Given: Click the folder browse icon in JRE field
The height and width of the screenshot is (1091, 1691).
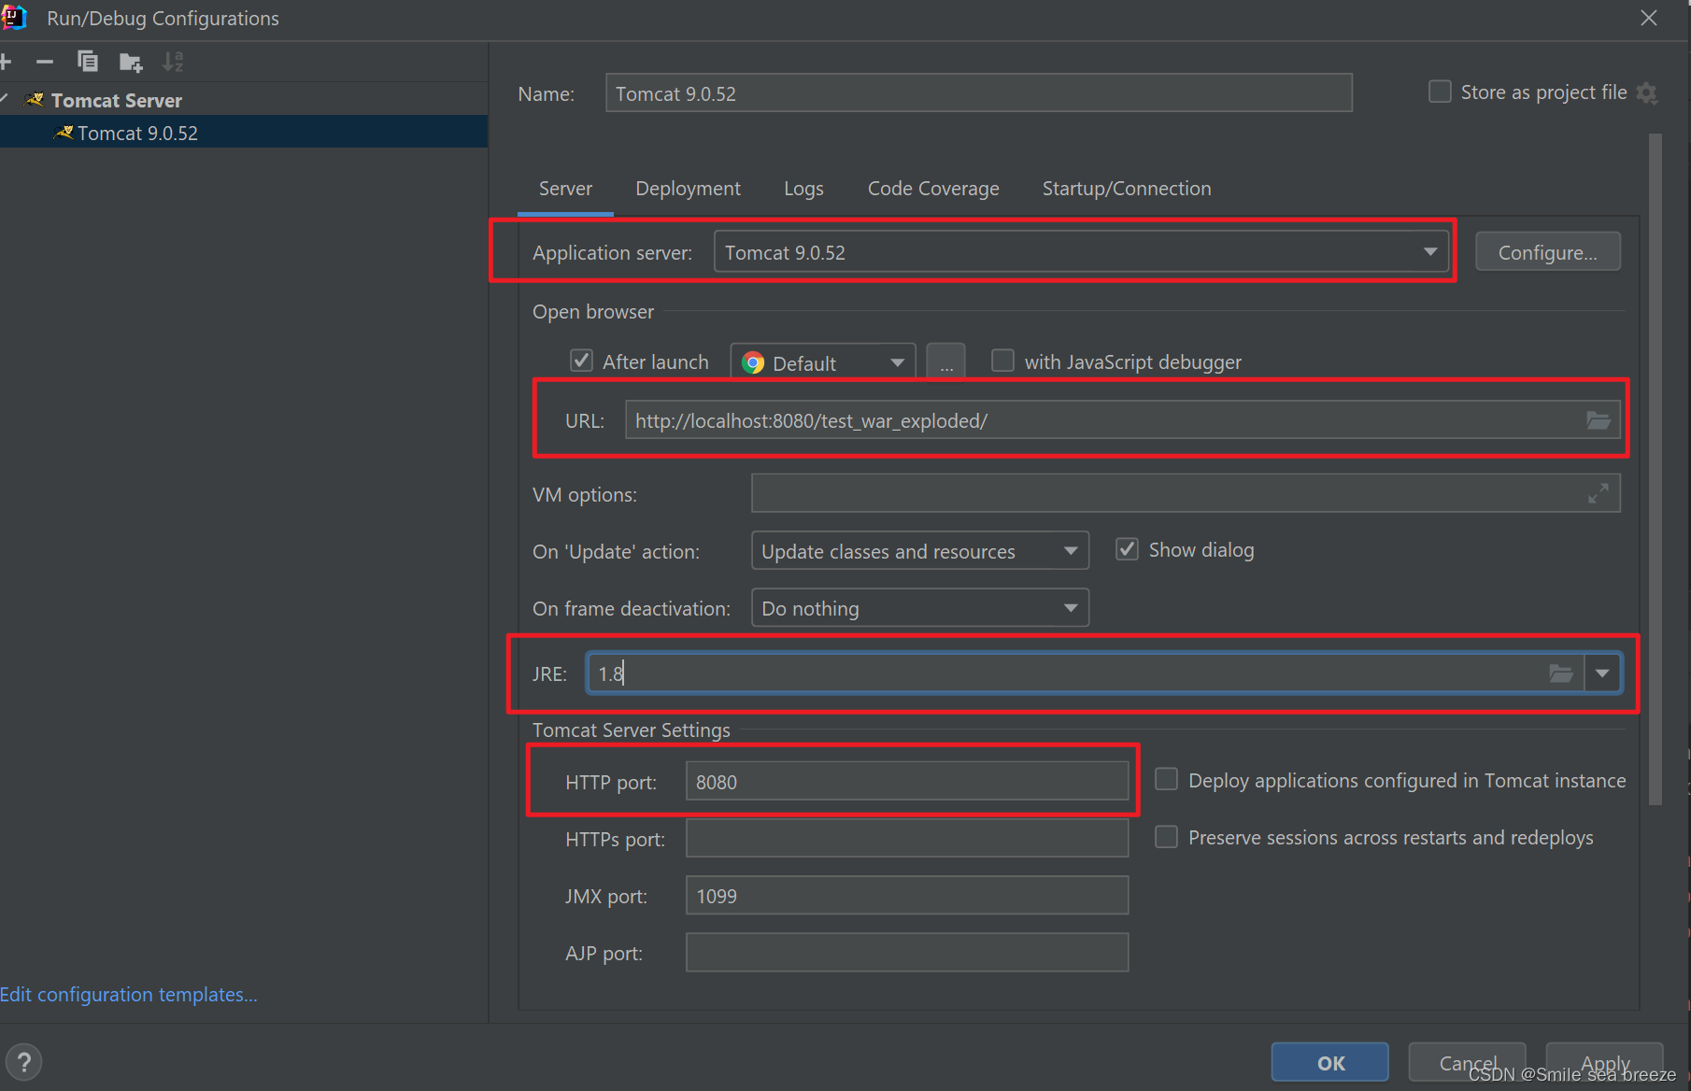Looking at the screenshot, I should 1561,673.
